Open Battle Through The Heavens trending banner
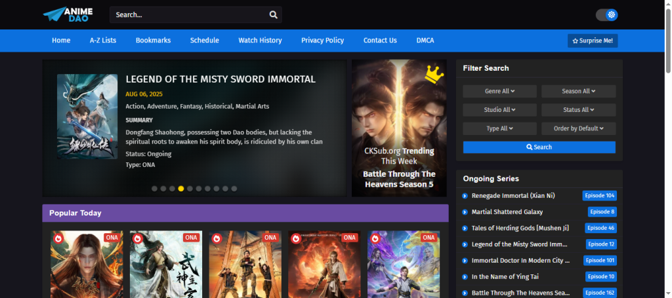The height and width of the screenshot is (298, 672). click(399, 128)
